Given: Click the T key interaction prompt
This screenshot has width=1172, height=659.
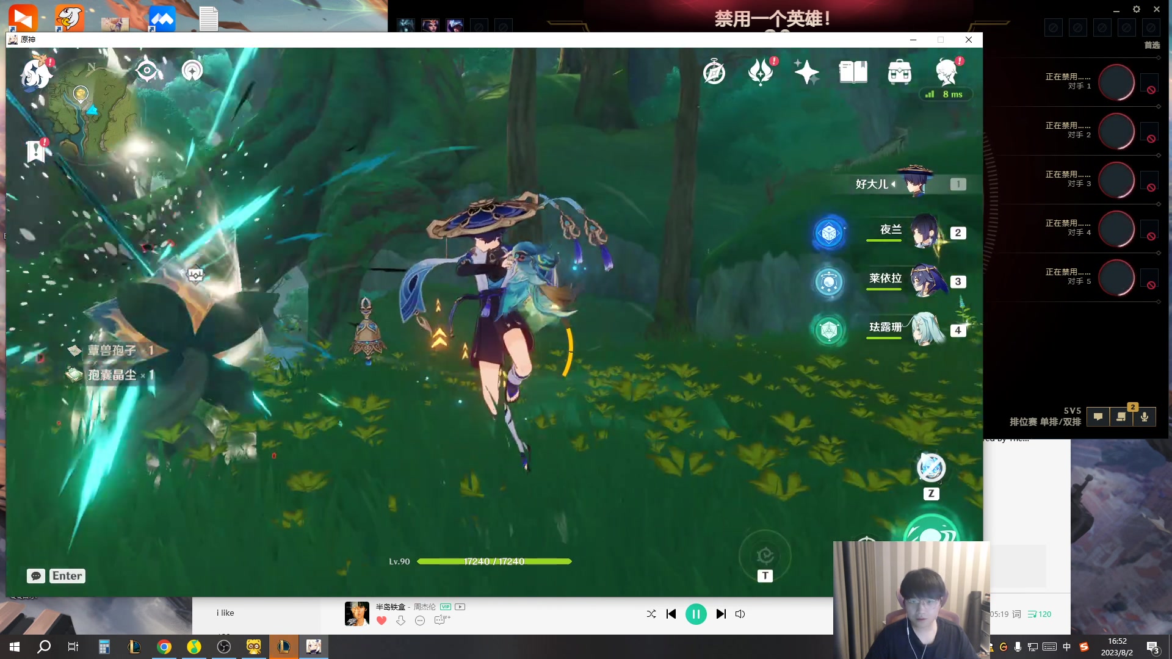Looking at the screenshot, I should point(765,575).
